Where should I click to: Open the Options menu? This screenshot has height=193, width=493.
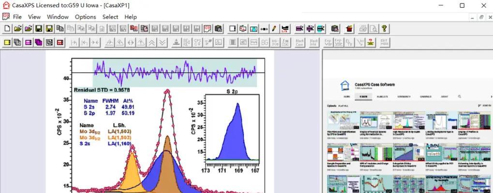click(x=85, y=17)
